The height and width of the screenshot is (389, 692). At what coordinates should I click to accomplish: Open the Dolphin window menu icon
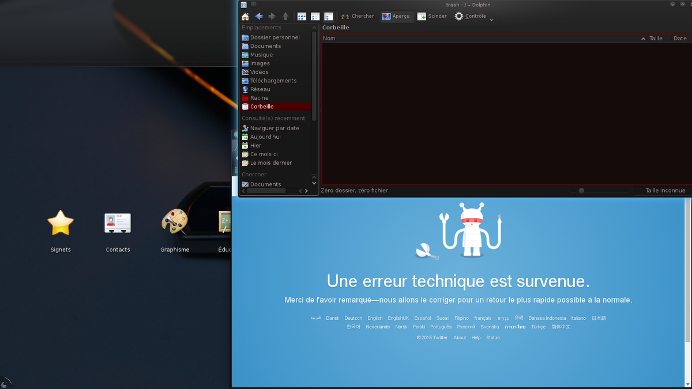(x=244, y=5)
